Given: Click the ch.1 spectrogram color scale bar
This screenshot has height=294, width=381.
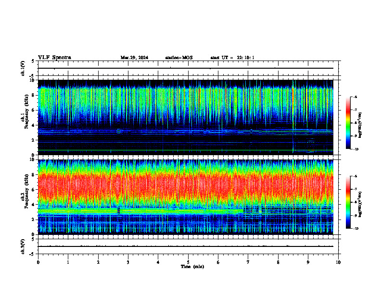Looking at the screenshot, I should (x=348, y=123).
